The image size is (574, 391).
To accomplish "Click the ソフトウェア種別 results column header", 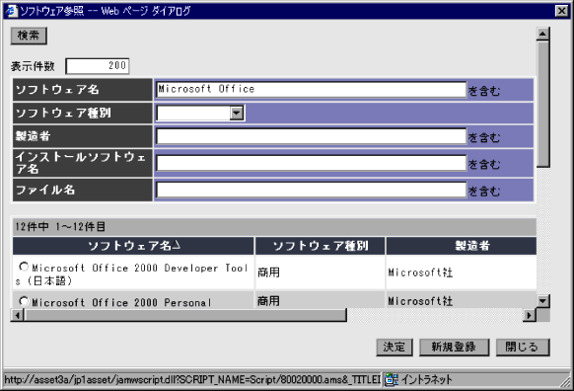I will [x=321, y=246].
